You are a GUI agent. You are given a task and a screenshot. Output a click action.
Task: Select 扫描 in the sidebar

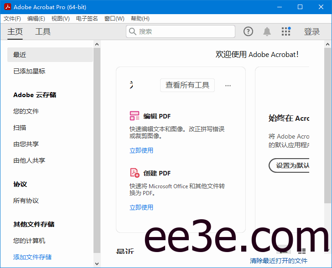pyautogui.click(x=20, y=128)
